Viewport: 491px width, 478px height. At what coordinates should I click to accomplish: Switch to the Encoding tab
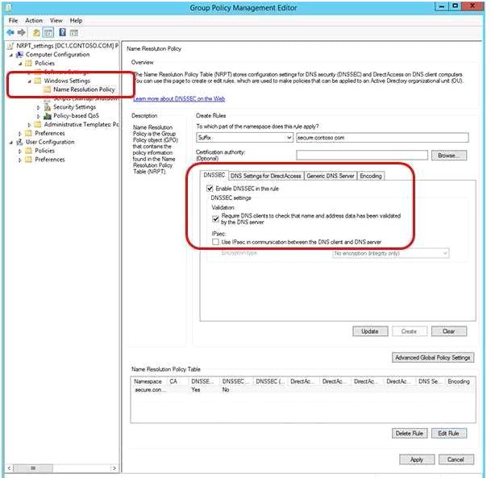click(x=371, y=176)
